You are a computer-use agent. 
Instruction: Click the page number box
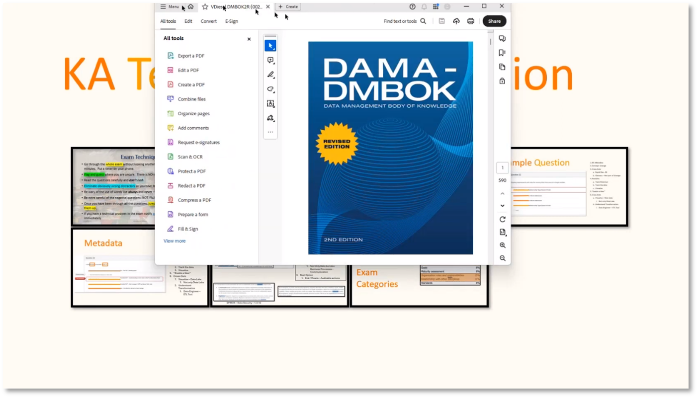pyautogui.click(x=502, y=168)
